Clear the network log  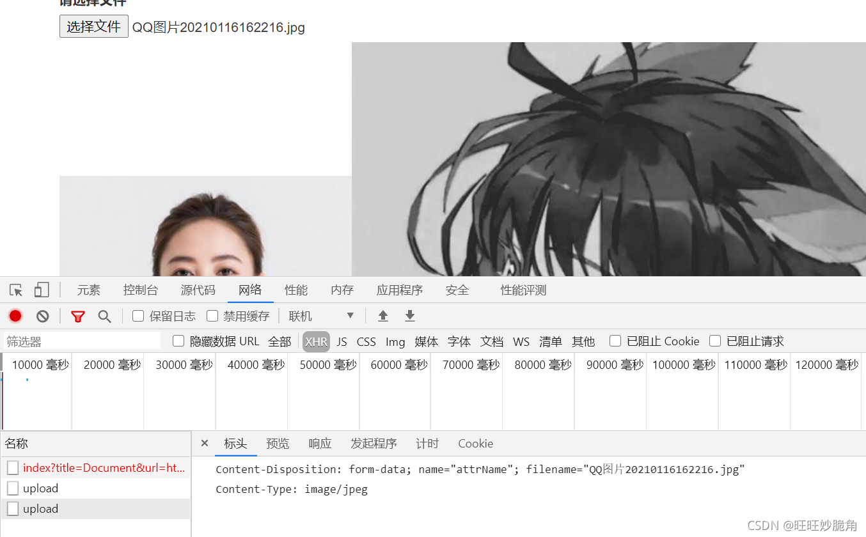pyautogui.click(x=43, y=316)
